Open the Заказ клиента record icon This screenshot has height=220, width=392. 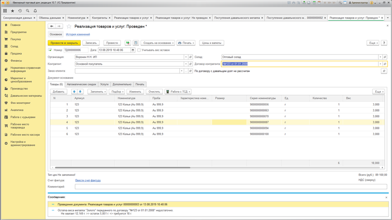tap(190, 71)
